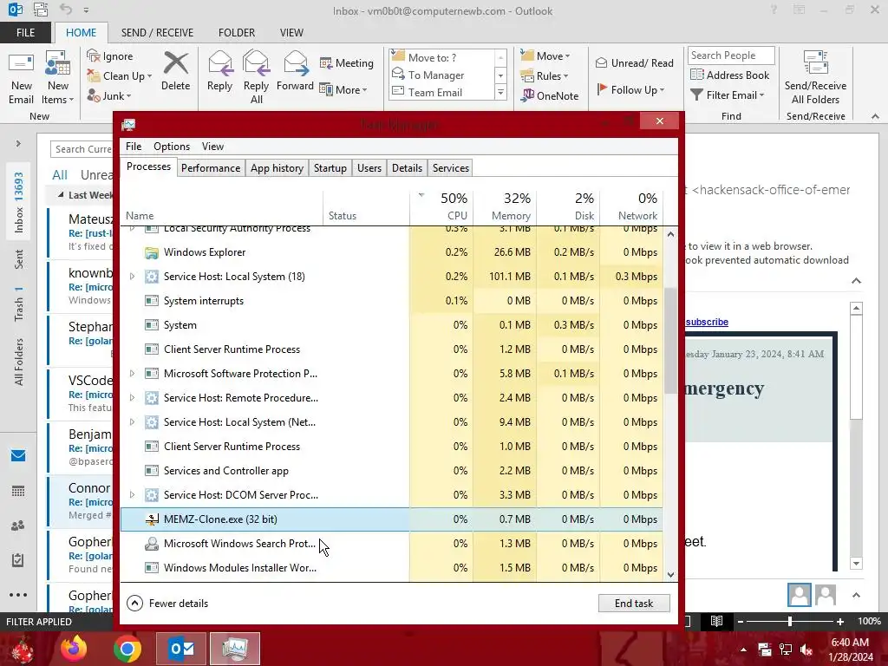
Task: Expand Service Host: DCOM Server Proc
Action: click(132, 494)
